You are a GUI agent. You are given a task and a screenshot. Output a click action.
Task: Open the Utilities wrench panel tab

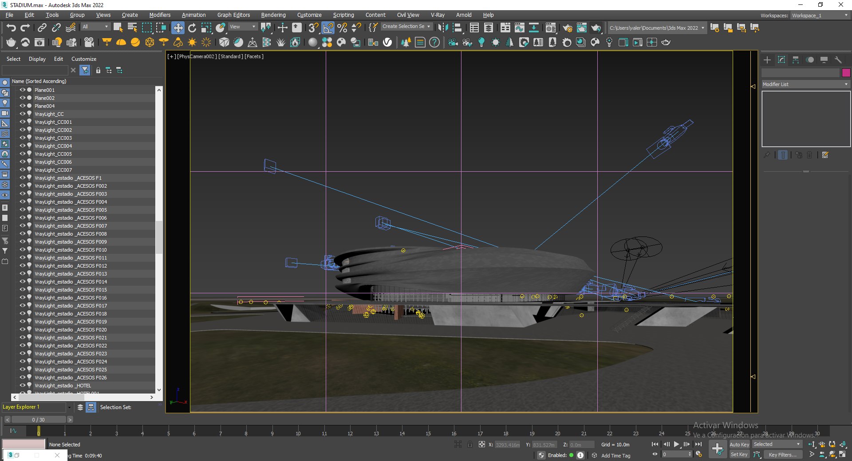[838, 59]
